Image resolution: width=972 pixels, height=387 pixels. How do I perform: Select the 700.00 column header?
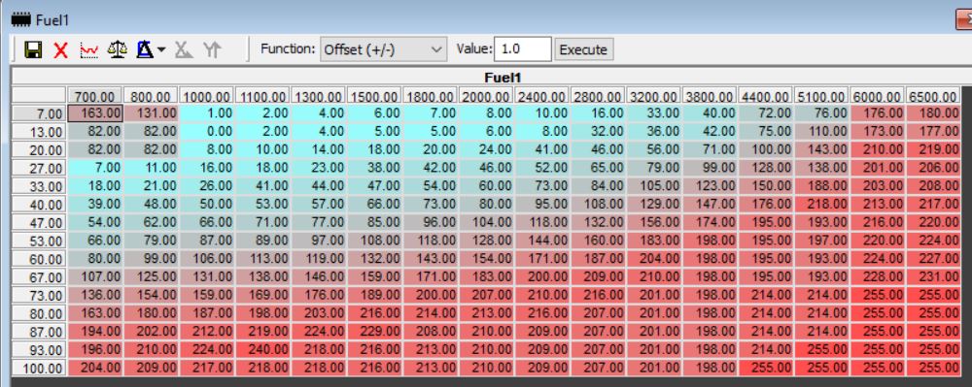(x=95, y=96)
